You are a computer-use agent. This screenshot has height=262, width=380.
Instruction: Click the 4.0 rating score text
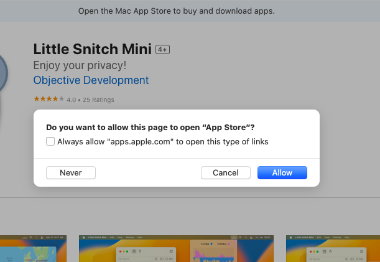[71, 100]
